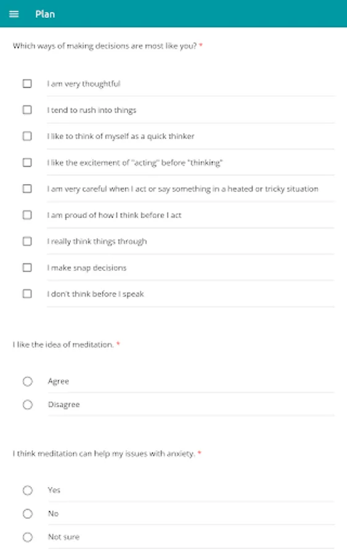Open the hamburger navigation menu
Screen dimensions: 347x554
[x=14, y=14]
